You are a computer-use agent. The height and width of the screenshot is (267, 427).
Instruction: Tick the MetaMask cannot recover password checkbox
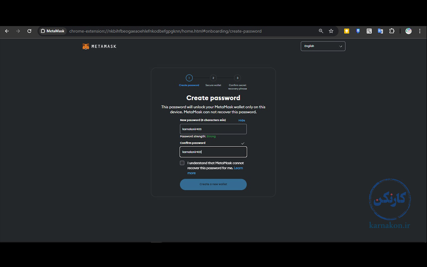[182, 163]
